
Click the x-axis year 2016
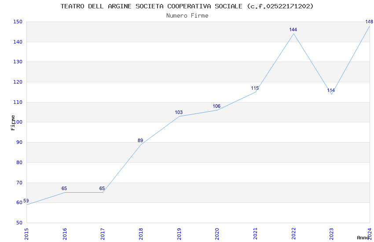(65, 234)
